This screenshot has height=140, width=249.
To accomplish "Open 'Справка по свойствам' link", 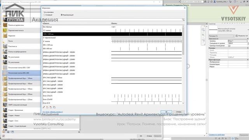I will coord(217,135).
